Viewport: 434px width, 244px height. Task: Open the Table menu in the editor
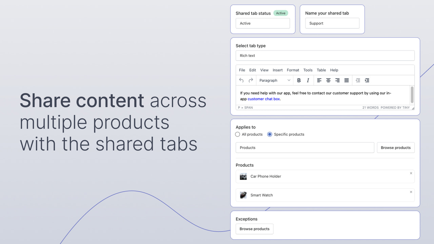pos(321,70)
